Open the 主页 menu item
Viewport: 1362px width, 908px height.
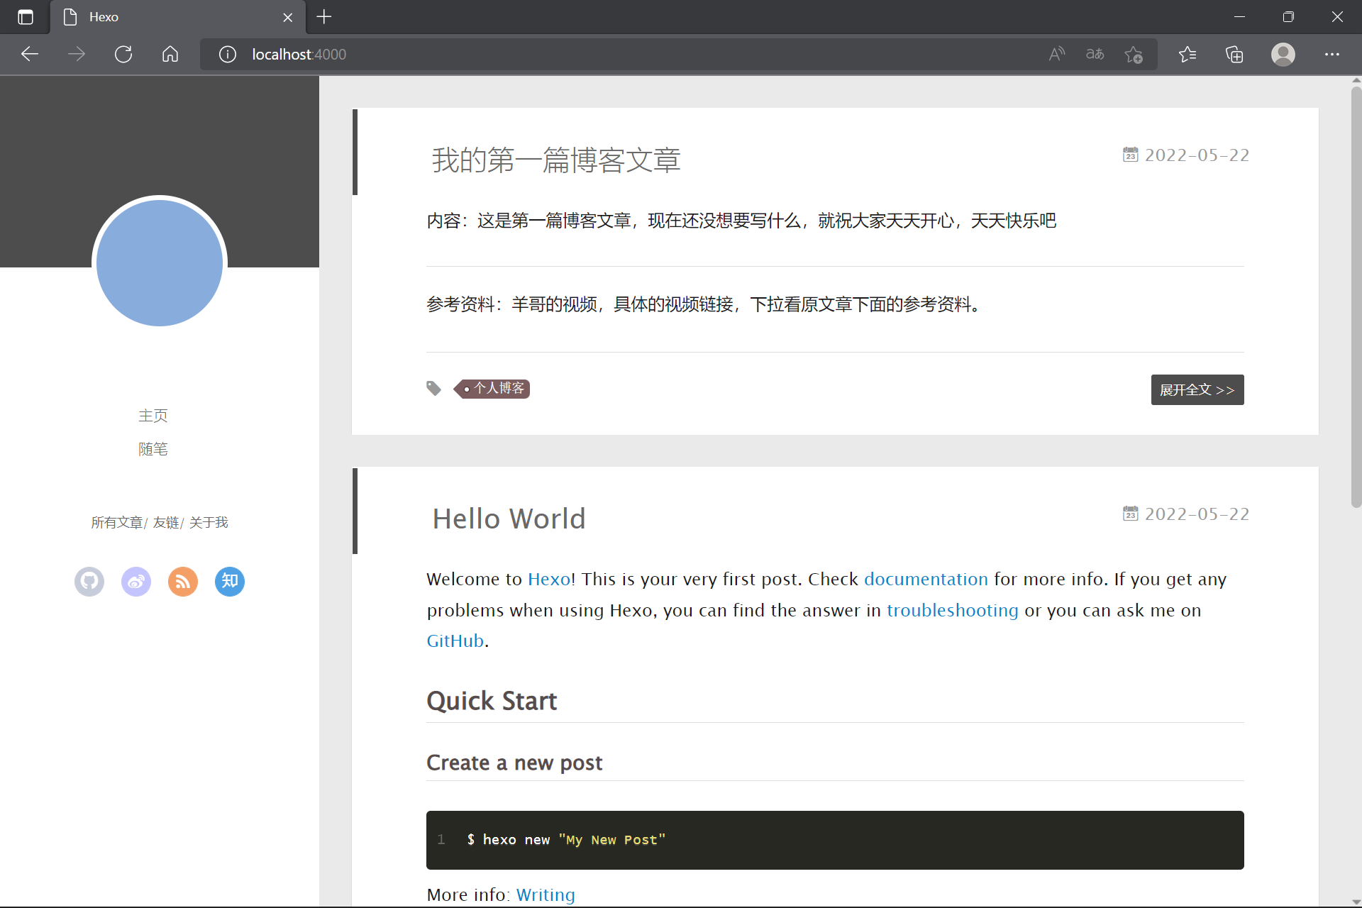153,416
